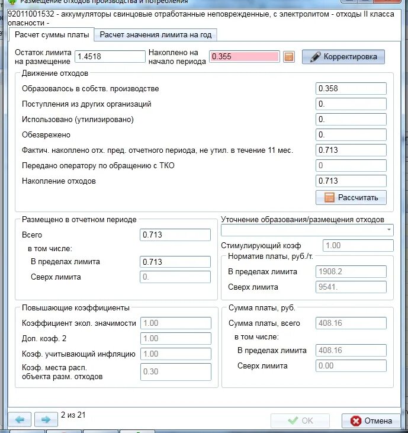Click the OK button
408x433 pixels.
[300, 421]
